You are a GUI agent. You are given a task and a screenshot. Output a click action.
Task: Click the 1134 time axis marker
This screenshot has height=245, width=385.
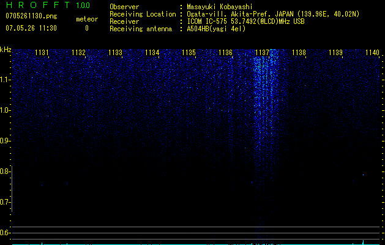[x=152, y=53]
